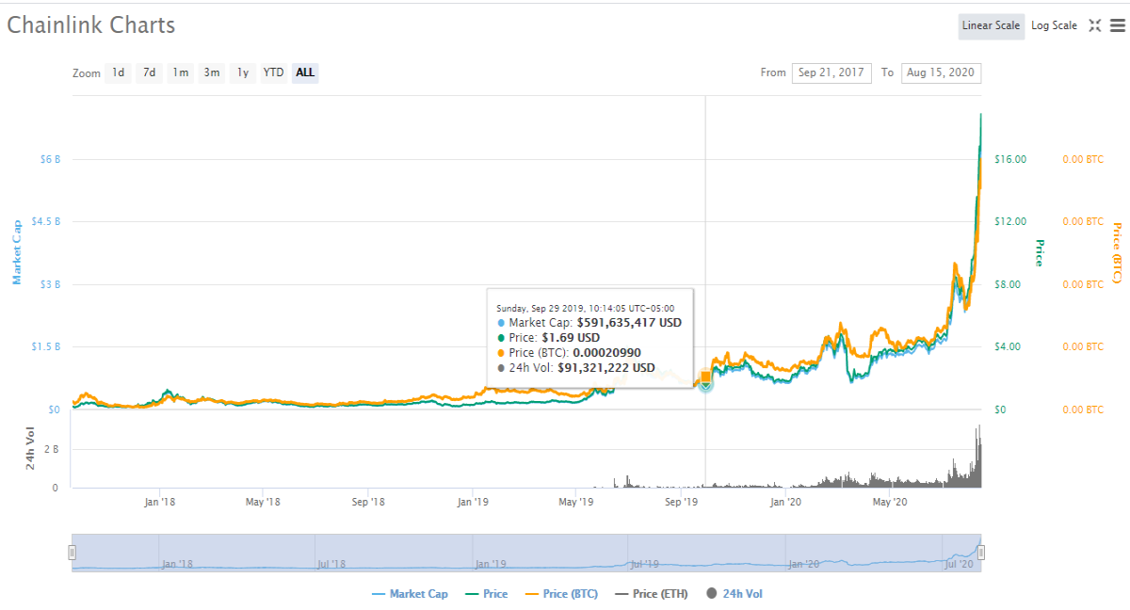Edit the To date field Aug 15, 2020

click(x=941, y=72)
